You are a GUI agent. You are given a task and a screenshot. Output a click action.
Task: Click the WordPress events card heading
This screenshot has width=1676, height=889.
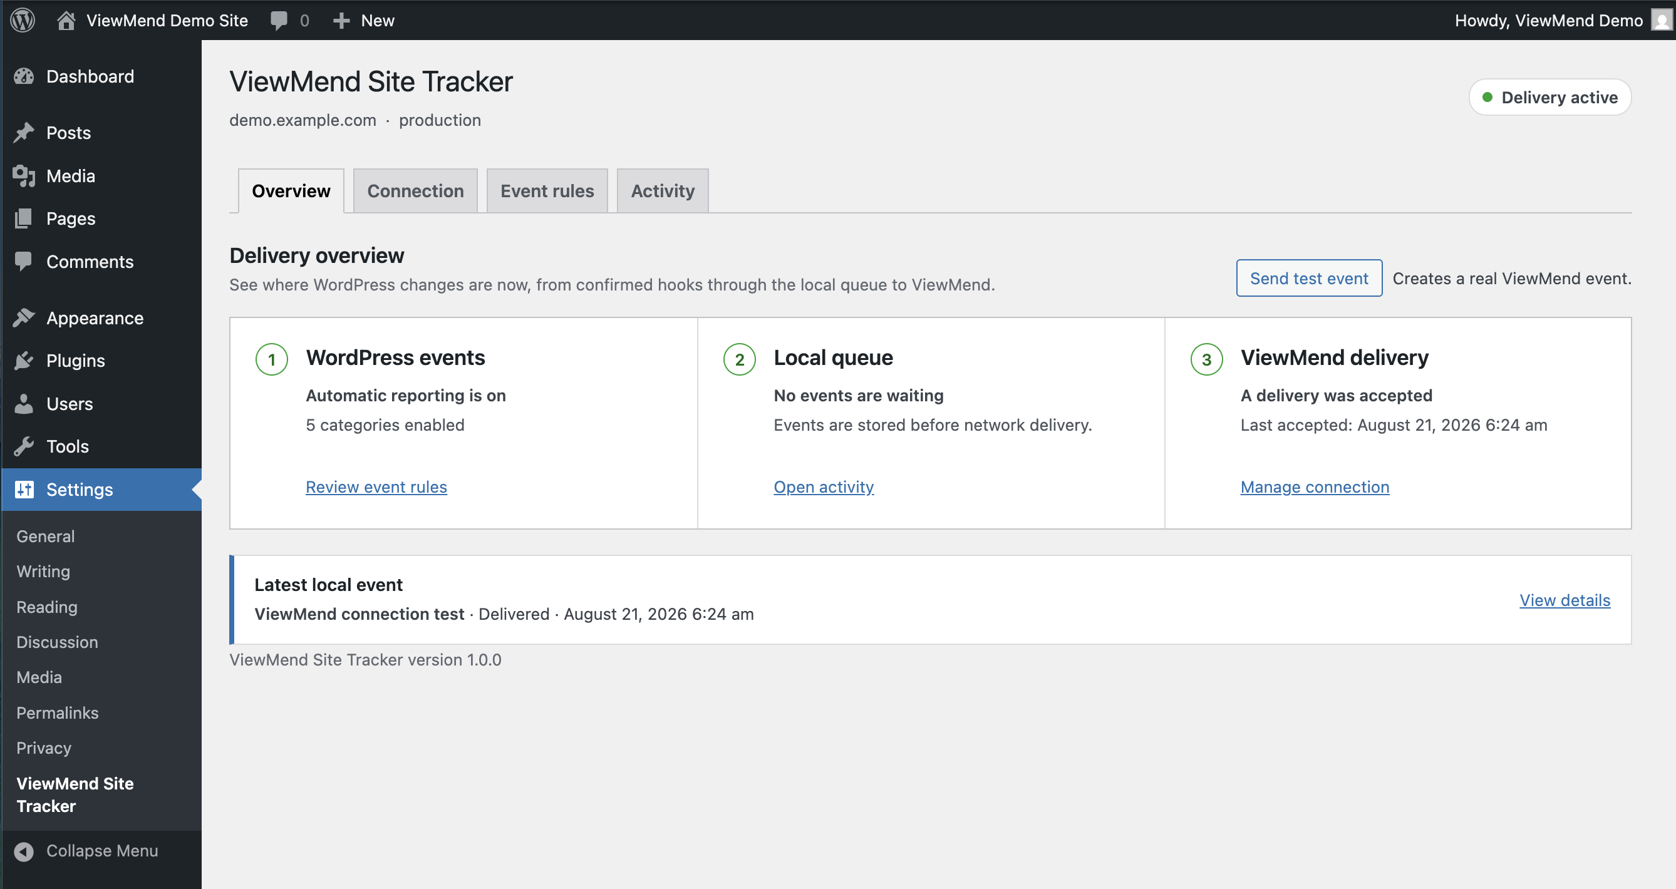click(x=396, y=357)
